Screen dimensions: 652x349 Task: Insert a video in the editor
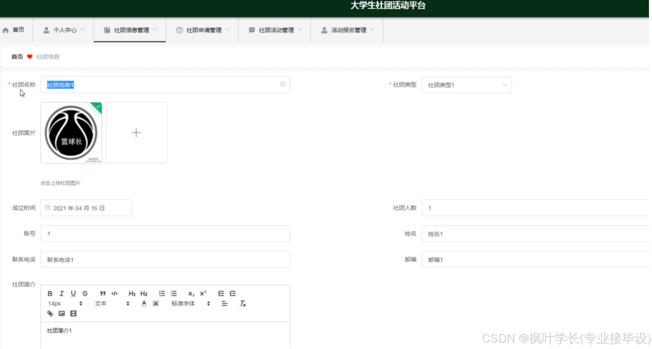point(73,313)
